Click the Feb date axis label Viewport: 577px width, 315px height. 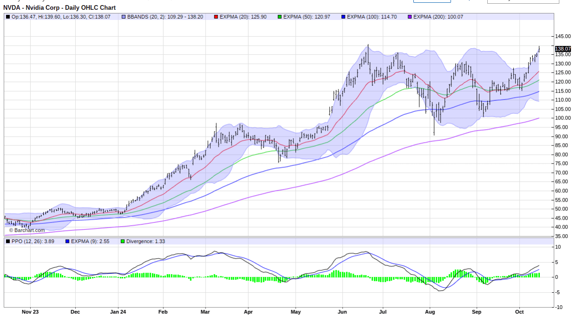(x=163, y=312)
